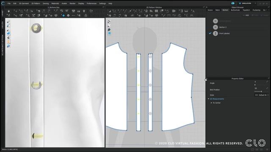Click the Simulate tool in 3D toolbar
The height and width of the screenshot is (152, 271).
[x=8, y=11]
